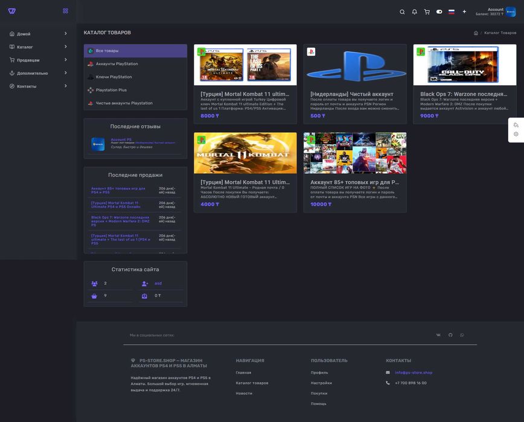Screen dimensions: 524x422
Task: Click the purple site logo
Action: (x=11, y=11)
